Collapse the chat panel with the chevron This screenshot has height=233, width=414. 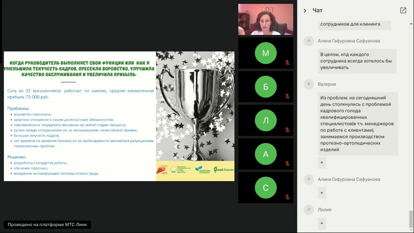coord(305,11)
